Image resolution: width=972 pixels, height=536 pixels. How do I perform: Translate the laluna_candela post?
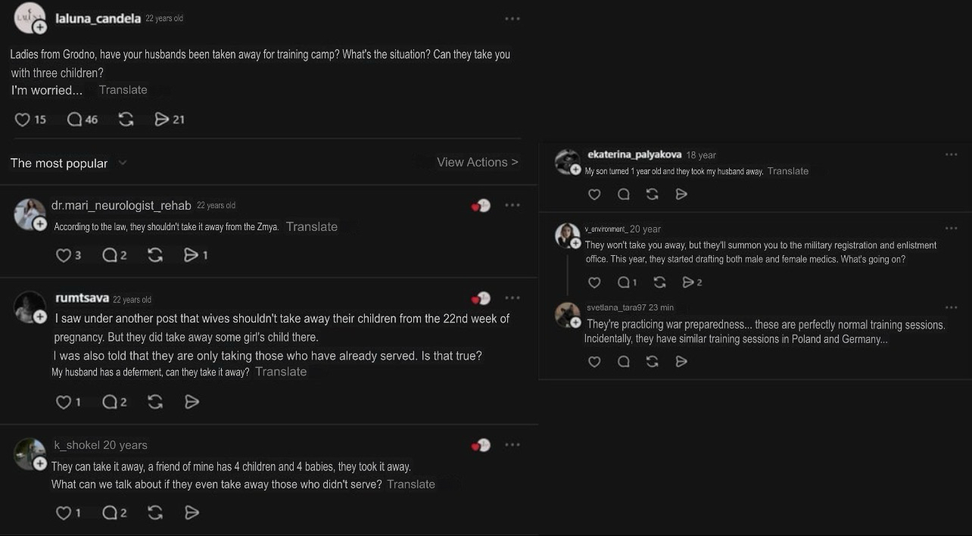click(123, 90)
